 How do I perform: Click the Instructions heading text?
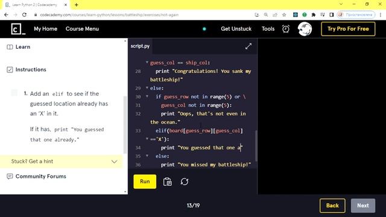point(31,70)
